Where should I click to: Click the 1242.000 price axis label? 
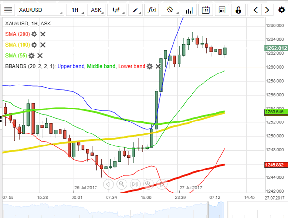click(275, 191)
